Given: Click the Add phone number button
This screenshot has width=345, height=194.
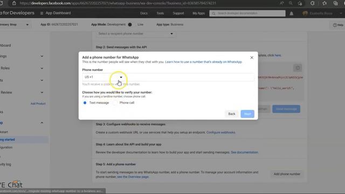Looking at the screenshot, I should point(287,174).
